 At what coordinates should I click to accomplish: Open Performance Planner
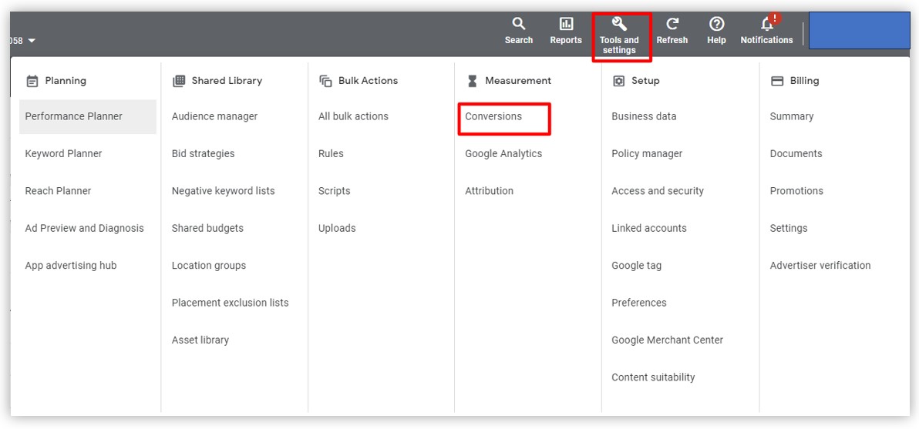(88, 116)
